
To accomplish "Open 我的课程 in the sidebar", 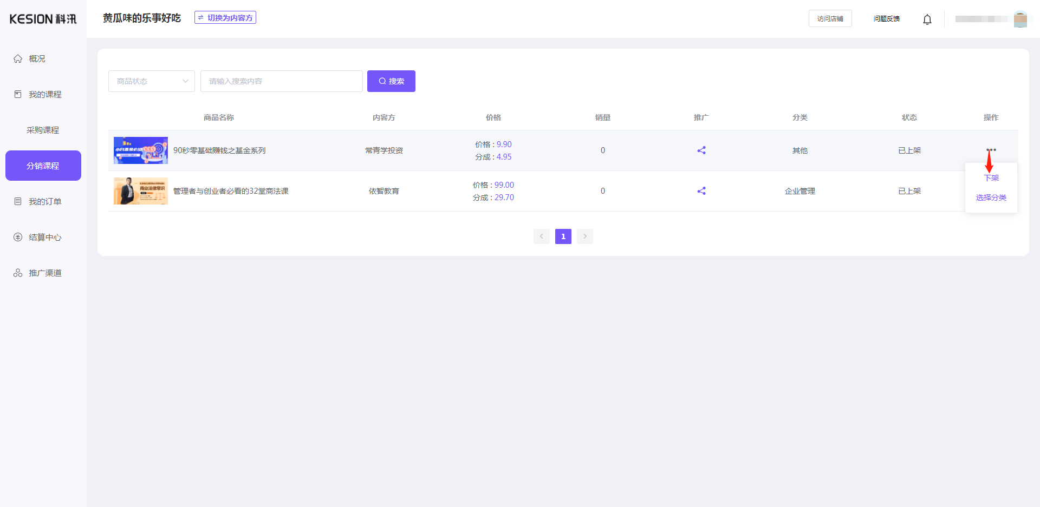I will tap(44, 94).
